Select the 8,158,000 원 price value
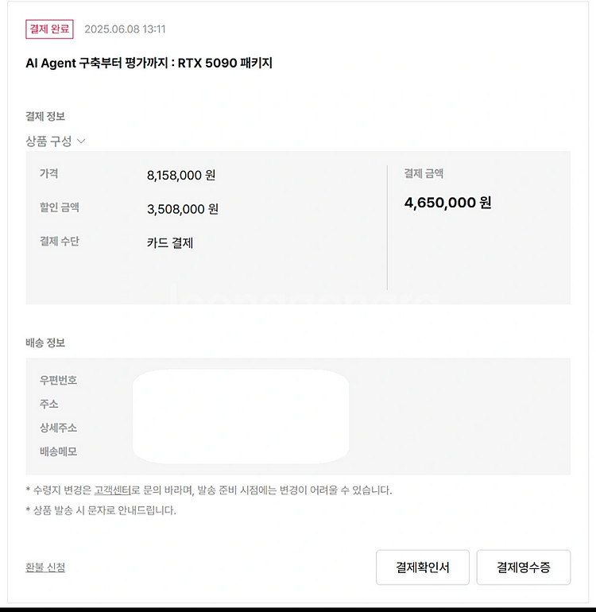Image resolution: width=596 pixels, height=612 pixels. 181,175
